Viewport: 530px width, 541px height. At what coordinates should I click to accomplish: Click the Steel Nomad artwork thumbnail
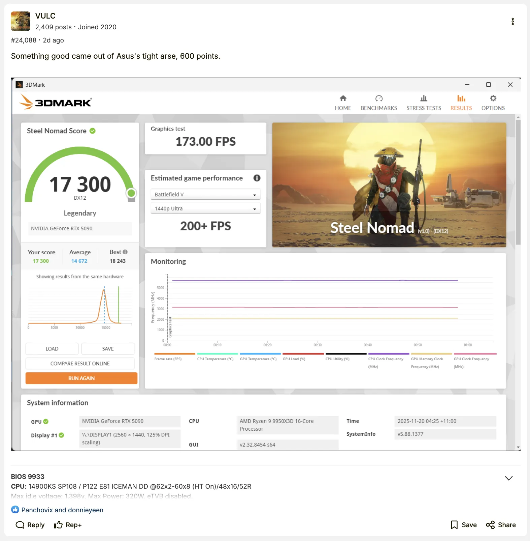pos(389,185)
